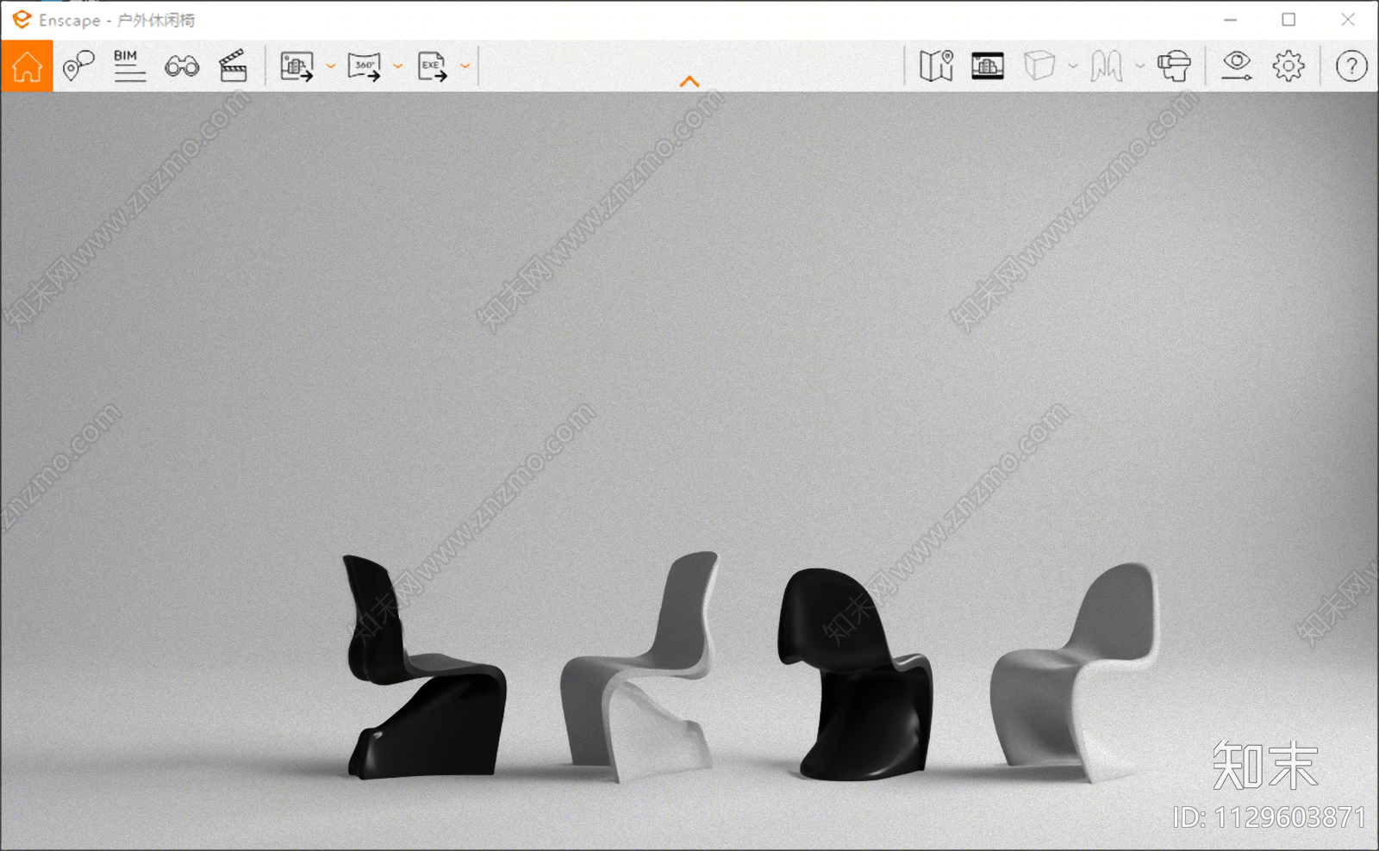Open Visual Settings eye icon
Image resolution: width=1379 pixels, height=851 pixels.
pos(1237,65)
